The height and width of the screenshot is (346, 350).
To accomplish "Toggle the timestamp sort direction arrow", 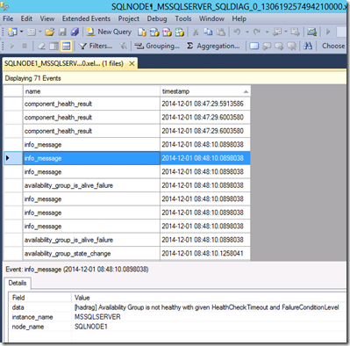I will [x=246, y=92].
